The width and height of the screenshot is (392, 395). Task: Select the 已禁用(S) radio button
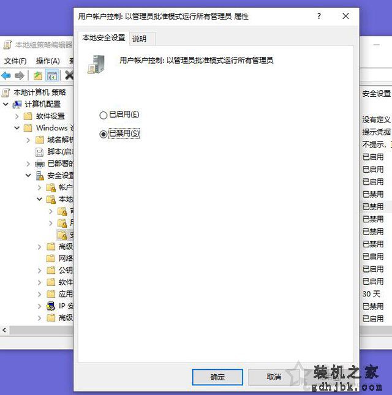coord(104,134)
